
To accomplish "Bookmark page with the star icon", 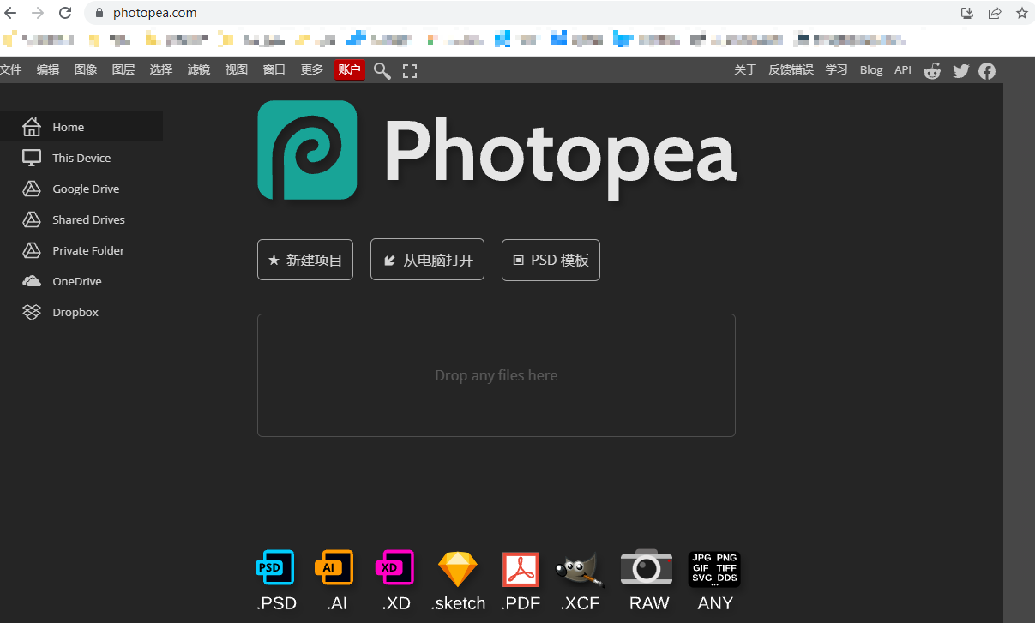I will 1021,13.
